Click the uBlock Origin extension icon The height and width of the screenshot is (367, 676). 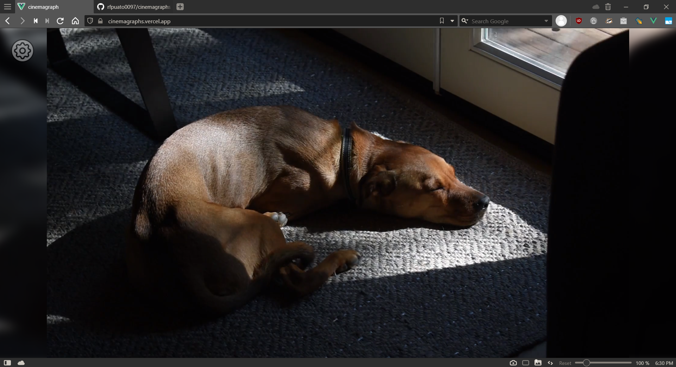click(x=578, y=21)
